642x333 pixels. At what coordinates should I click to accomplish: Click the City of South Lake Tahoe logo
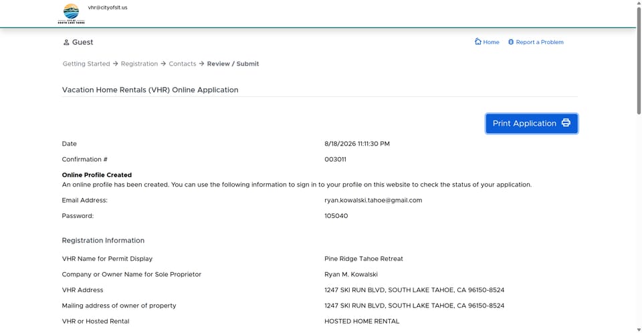click(x=72, y=14)
